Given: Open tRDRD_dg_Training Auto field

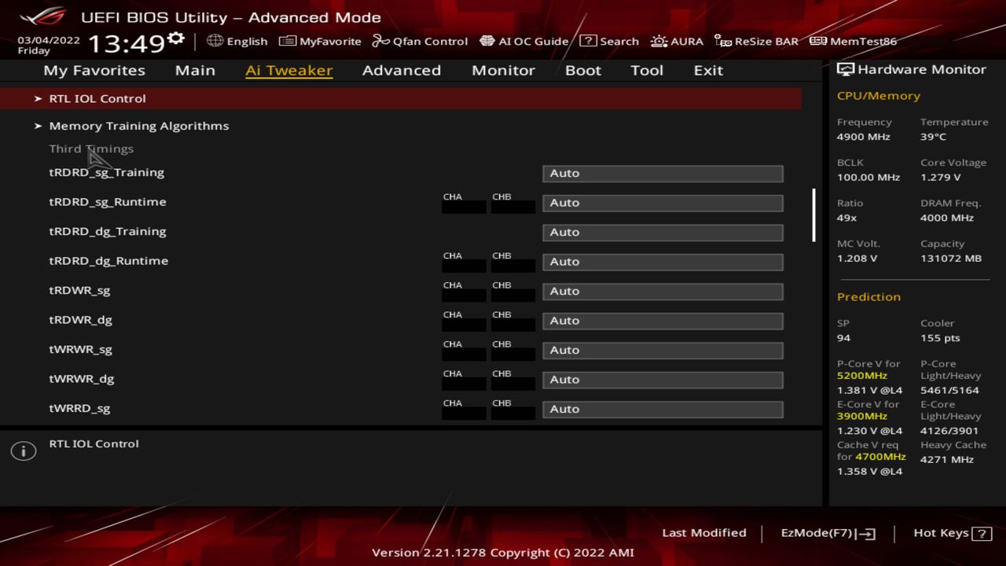Looking at the screenshot, I should 663,232.
